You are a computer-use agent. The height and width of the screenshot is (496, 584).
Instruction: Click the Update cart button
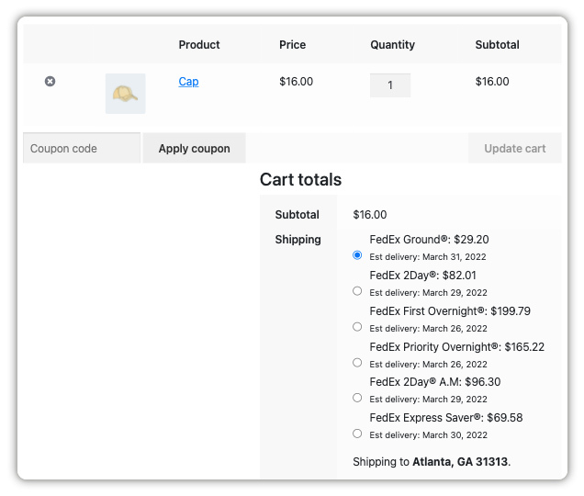coord(515,148)
